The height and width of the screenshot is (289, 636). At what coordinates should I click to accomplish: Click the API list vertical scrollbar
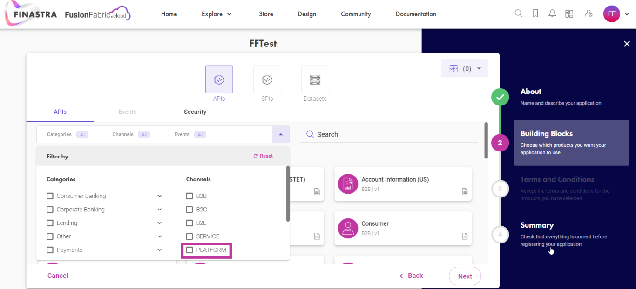click(x=486, y=140)
